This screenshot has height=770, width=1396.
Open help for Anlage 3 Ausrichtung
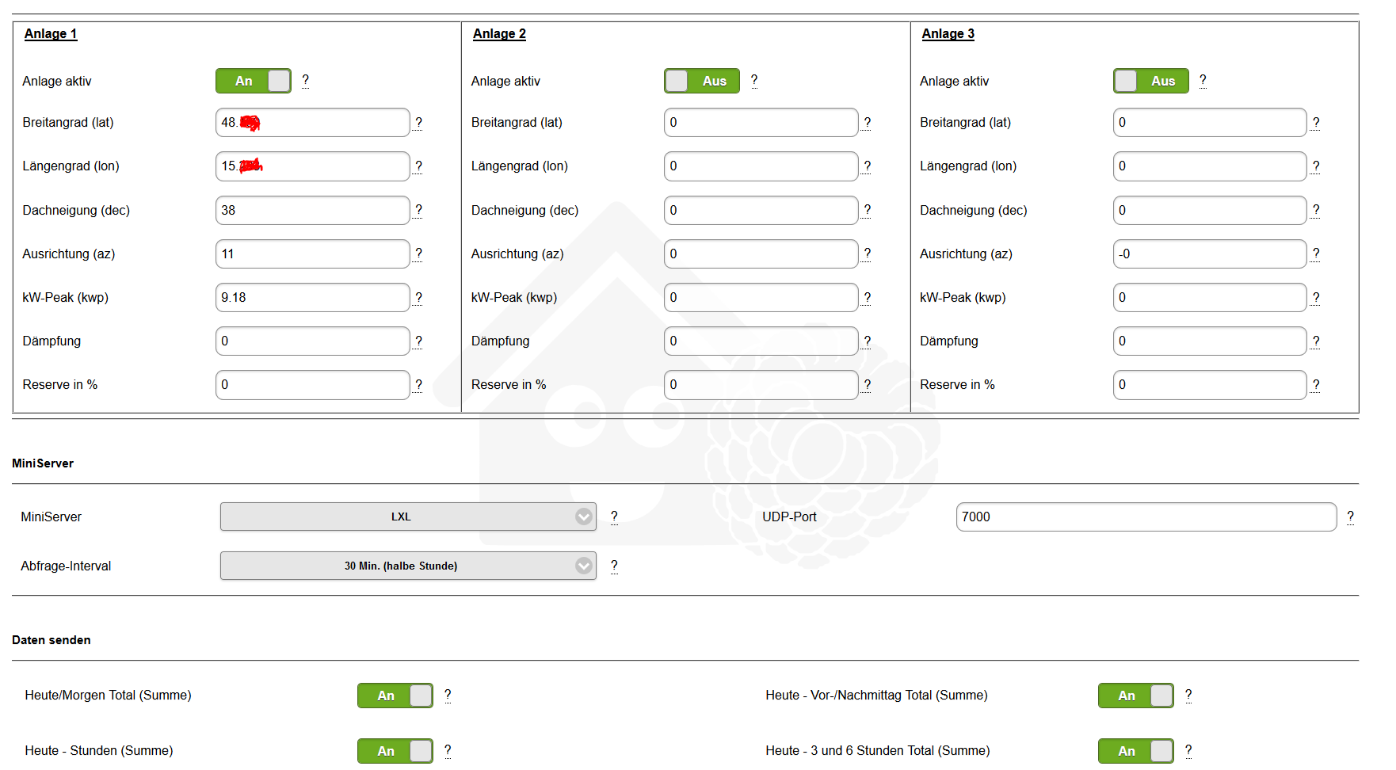tap(1316, 253)
